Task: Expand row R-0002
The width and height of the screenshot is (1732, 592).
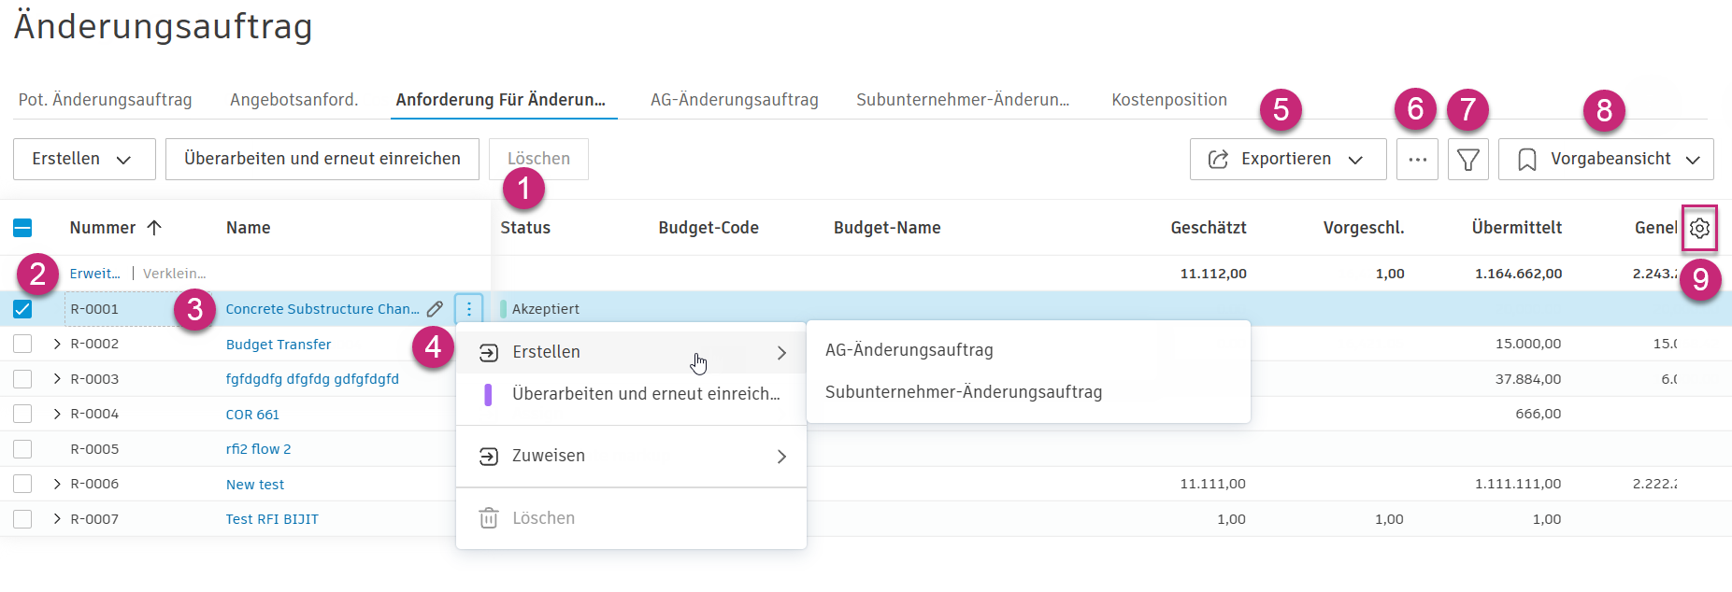Action: point(57,344)
